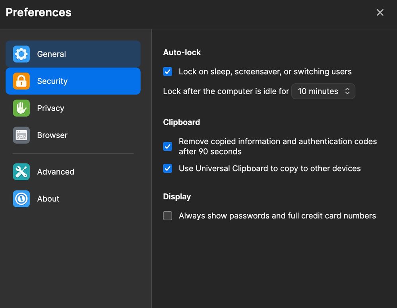Uncheck Remove copied information checkbox
This screenshot has height=308, width=397.
[x=168, y=146]
